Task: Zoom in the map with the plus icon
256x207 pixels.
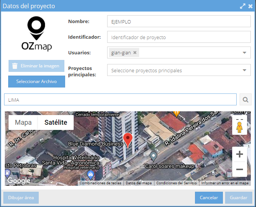Action: tap(240, 154)
